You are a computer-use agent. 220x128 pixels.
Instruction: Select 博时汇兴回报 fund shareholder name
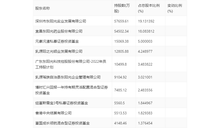(71, 90)
